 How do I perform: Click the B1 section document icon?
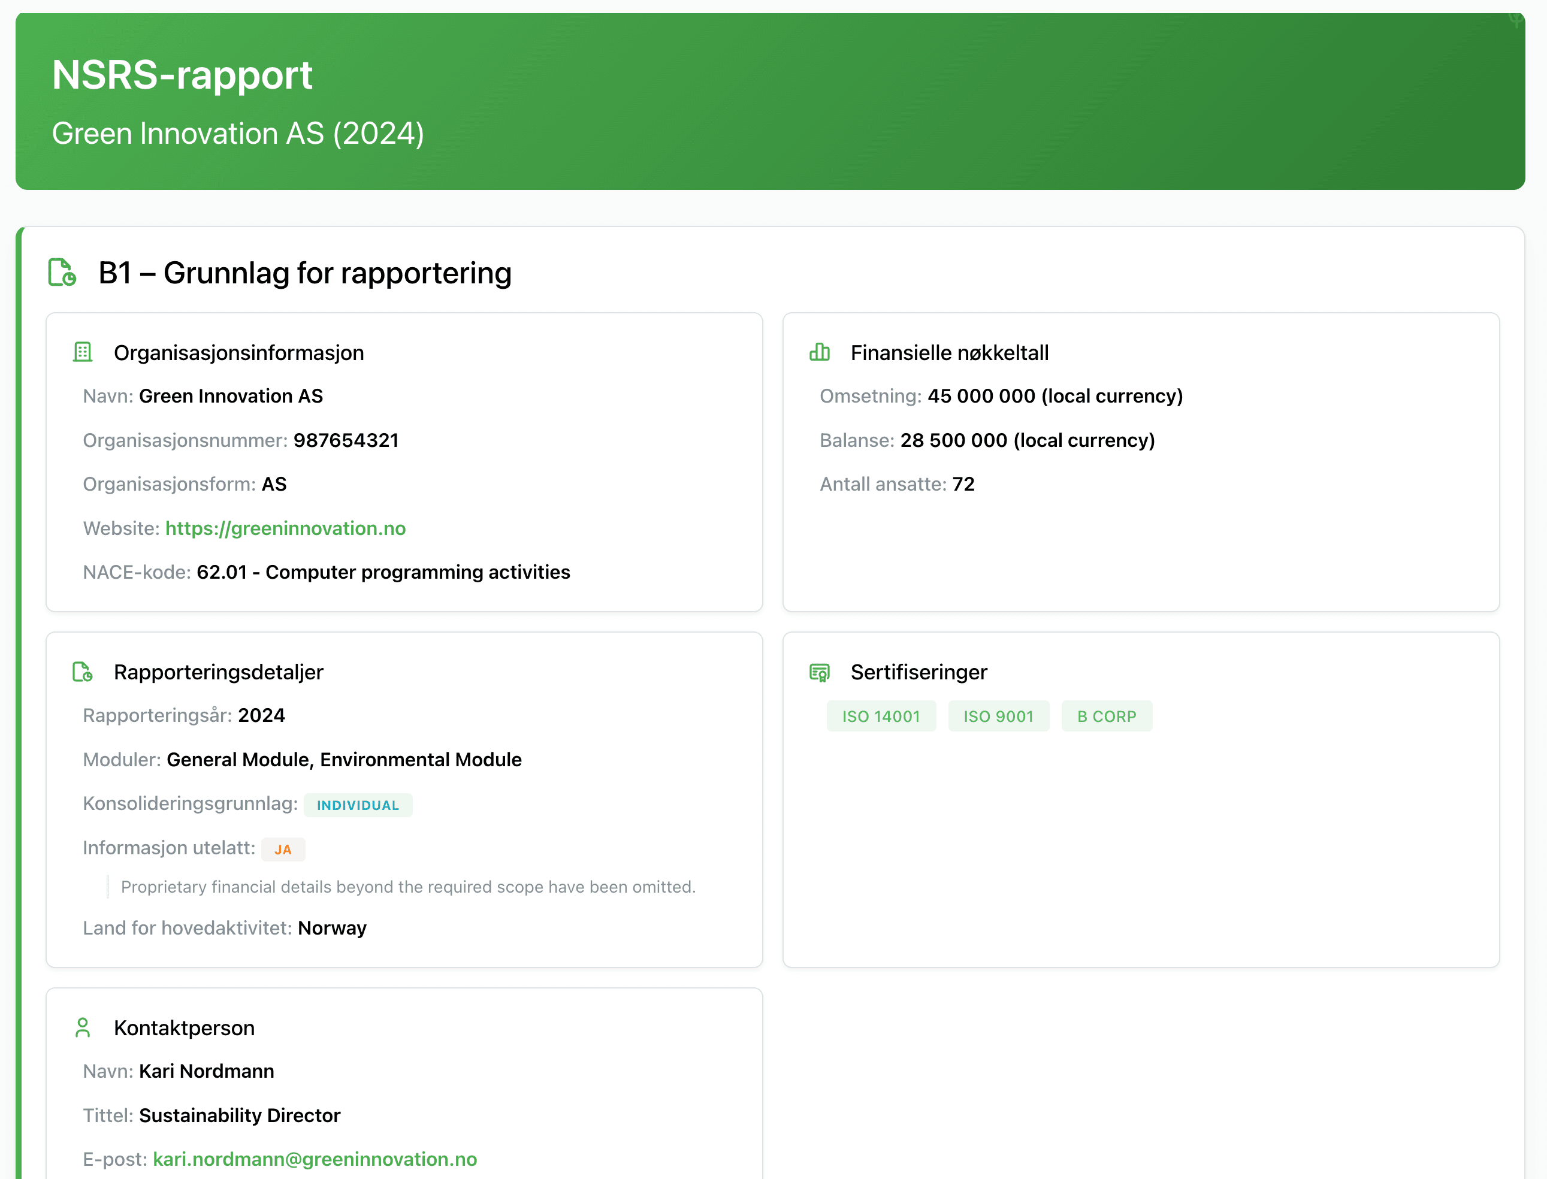61,273
